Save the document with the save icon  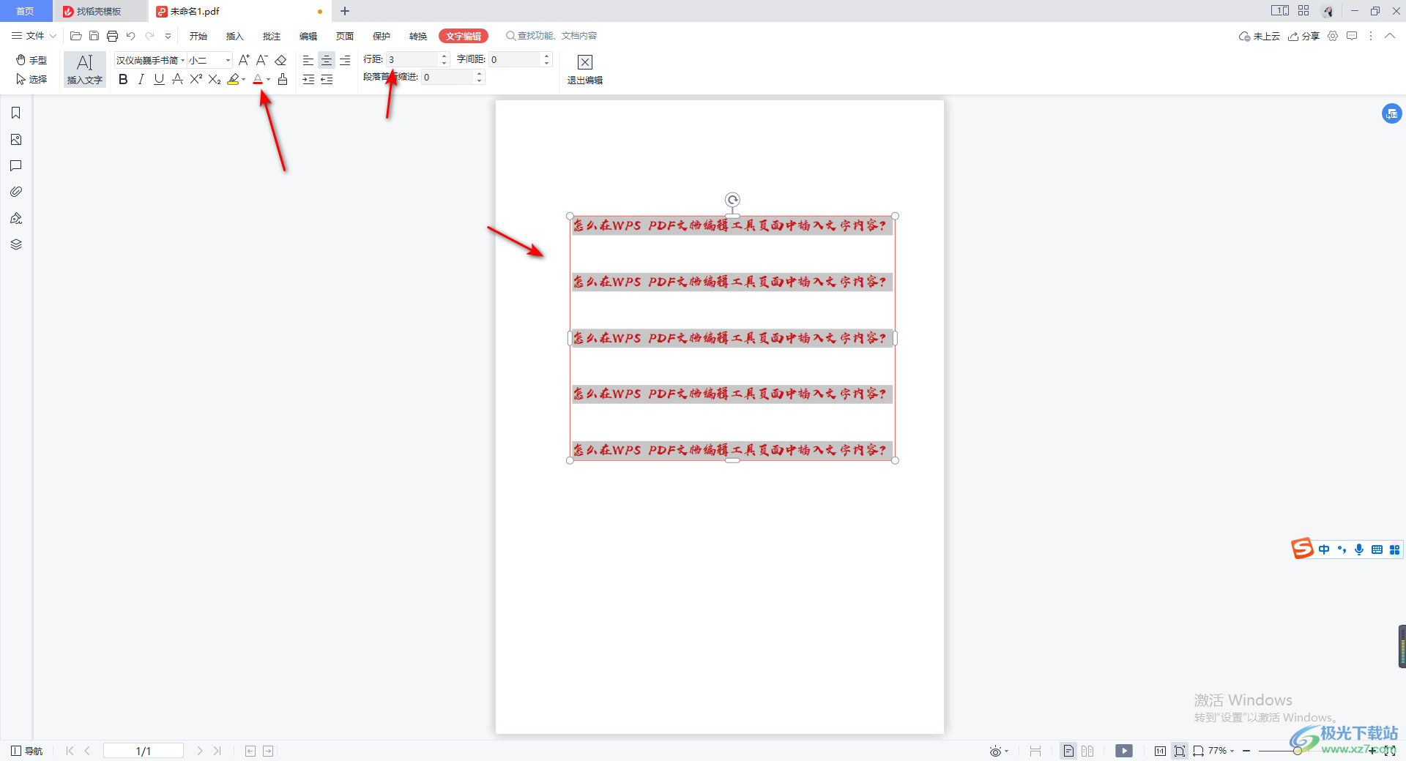(x=94, y=36)
